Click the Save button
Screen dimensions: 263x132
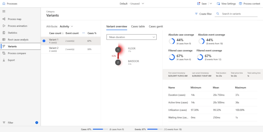coord(202,4)
